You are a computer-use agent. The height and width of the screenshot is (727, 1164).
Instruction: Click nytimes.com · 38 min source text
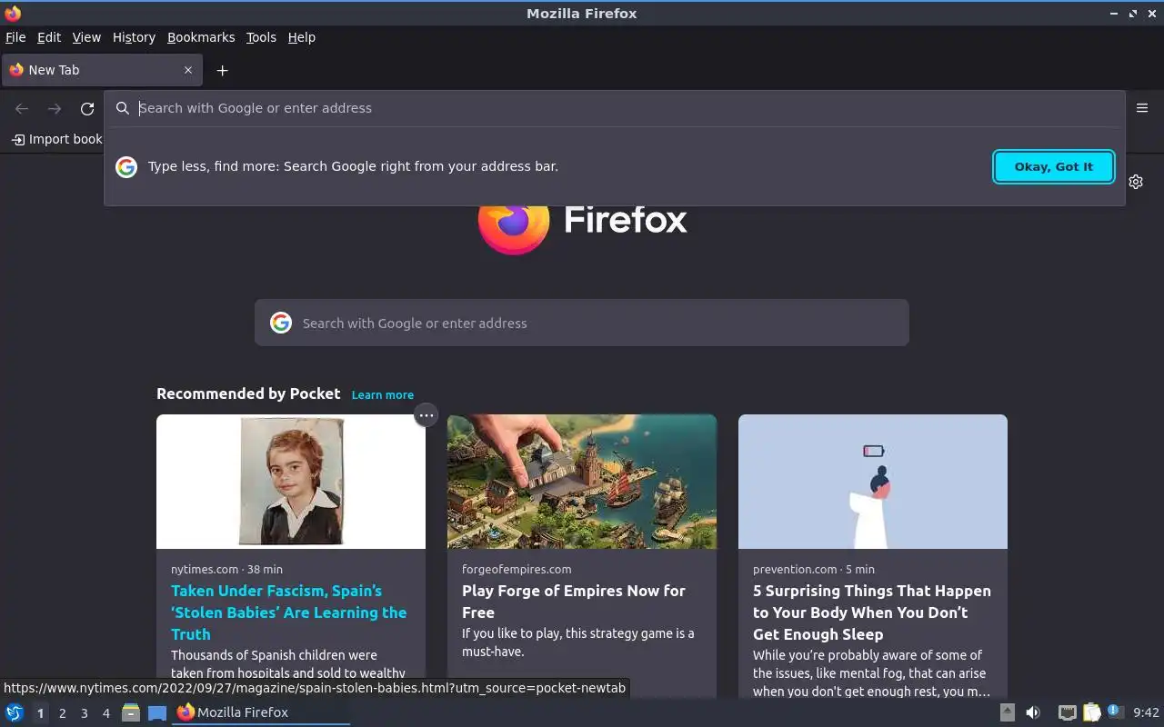[226, 569]
